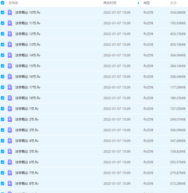Click the video icon of 法学概论 8节.flv
This screenshot has height=193, width=188.
(x=10, y=184)
